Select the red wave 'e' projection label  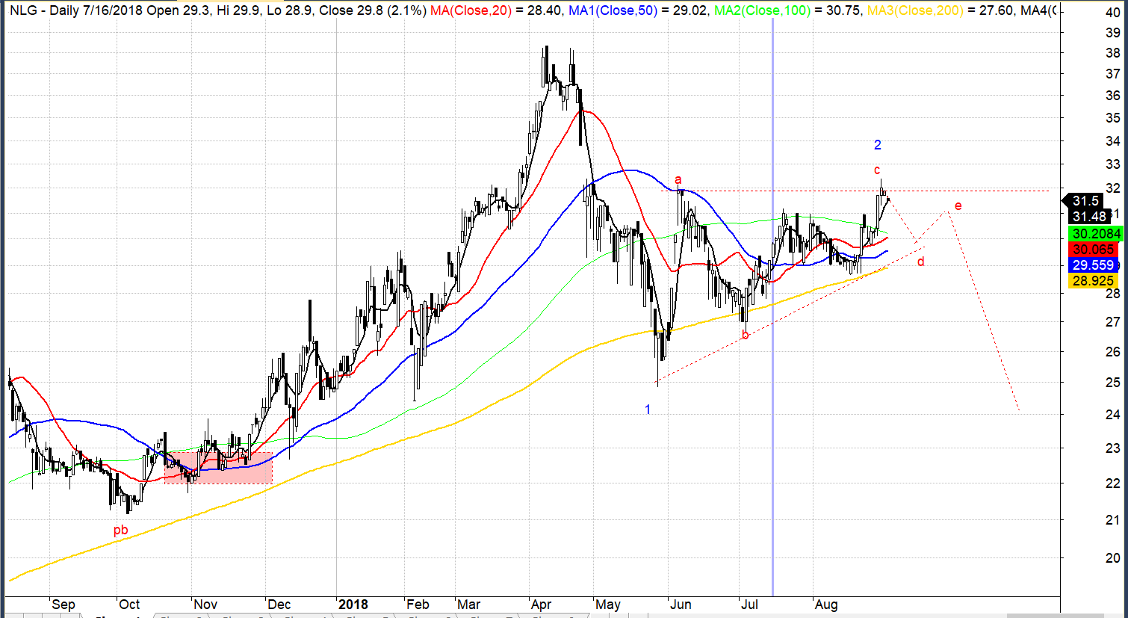tap(958, 206)
